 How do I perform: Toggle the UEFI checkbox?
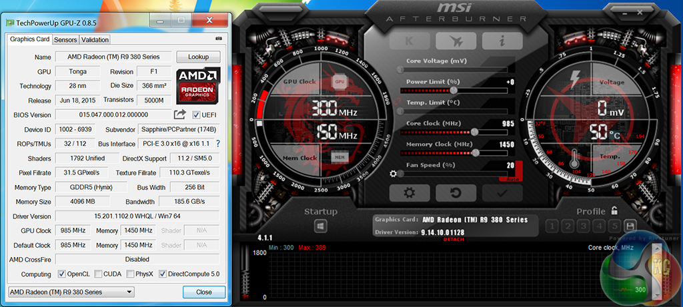tap(196, 115)
